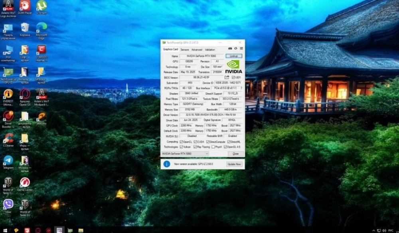Switch to the Validation tab
The height and width of the screenshot is (233, 399).
pyautogui.click(x=210, y=50)
